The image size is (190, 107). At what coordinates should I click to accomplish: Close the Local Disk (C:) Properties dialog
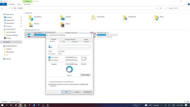(x=91, y=35)
